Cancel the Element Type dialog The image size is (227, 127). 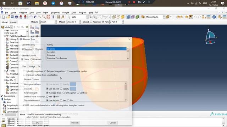[112, 123]
